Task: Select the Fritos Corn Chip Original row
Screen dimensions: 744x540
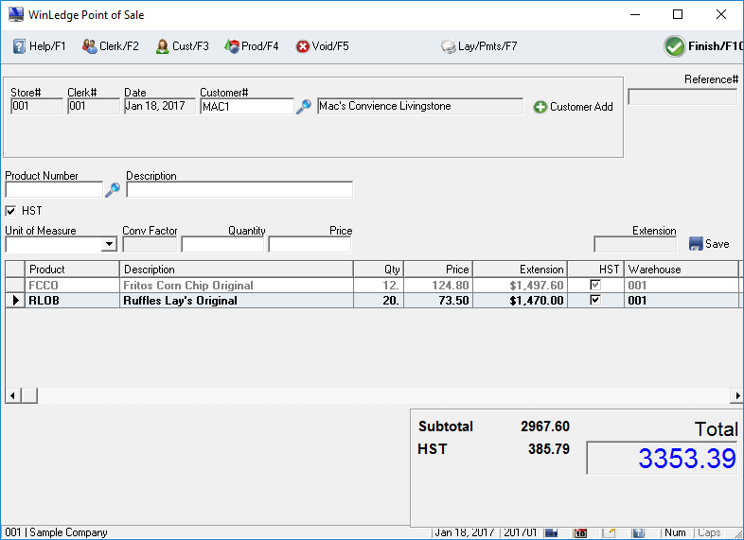Action: click(x=187, y=285)
